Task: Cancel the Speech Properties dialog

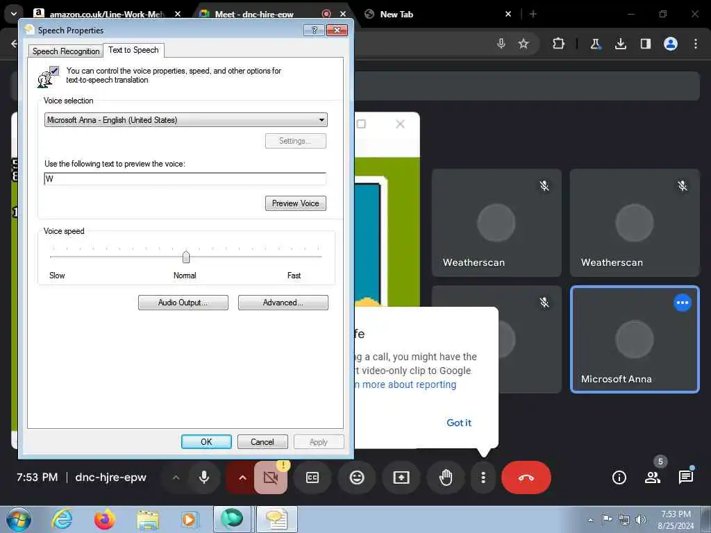Action: tap(262, 441)
